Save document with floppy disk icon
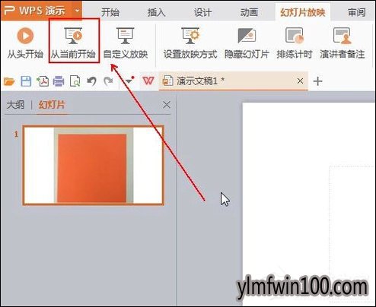376x307 pixels. [x=26, y=81]
